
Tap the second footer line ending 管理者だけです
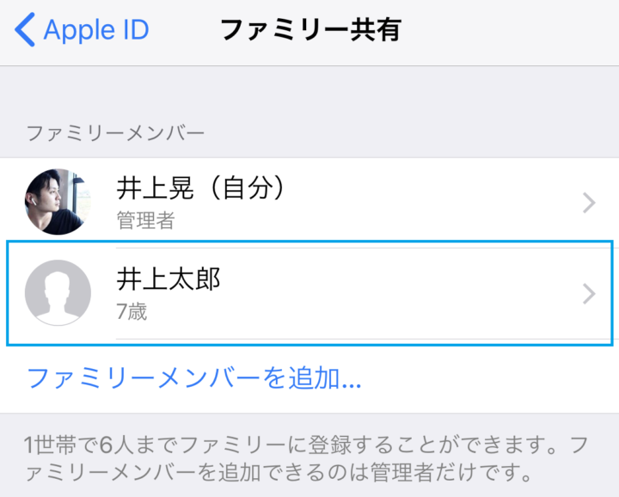279,472
